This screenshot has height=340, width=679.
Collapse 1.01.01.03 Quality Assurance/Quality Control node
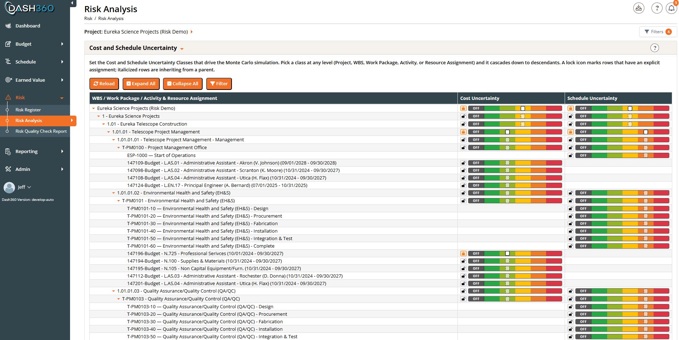[114, 291]
